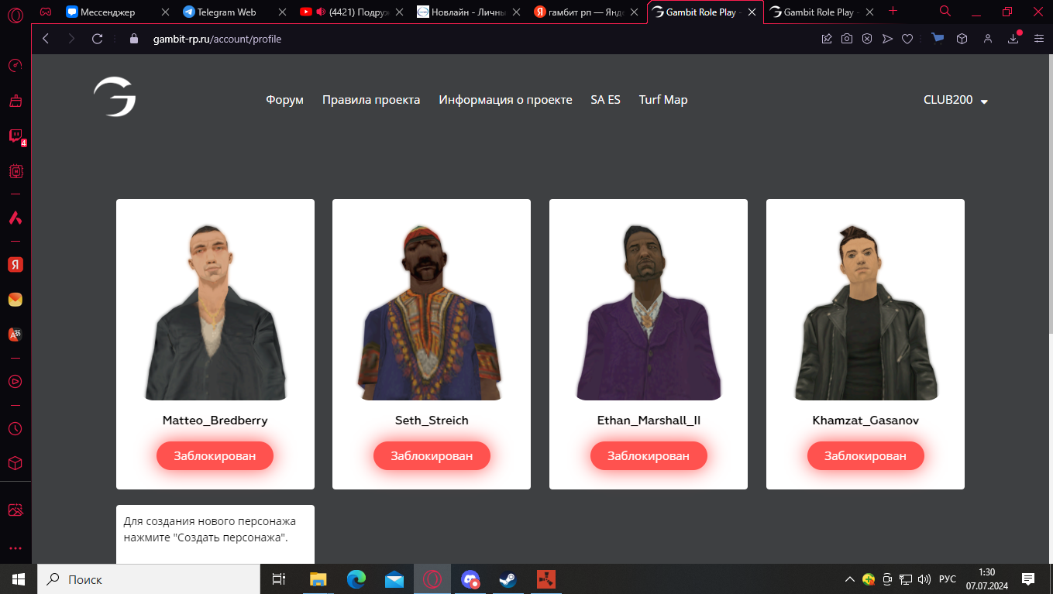
Task: Open the Форум menu item
Action: pyautogui.click(x=284, y=100)
